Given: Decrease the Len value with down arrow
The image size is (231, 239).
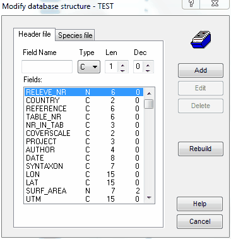Looking at the screenshot, I should pyautogui.click(x=122, y=70).
